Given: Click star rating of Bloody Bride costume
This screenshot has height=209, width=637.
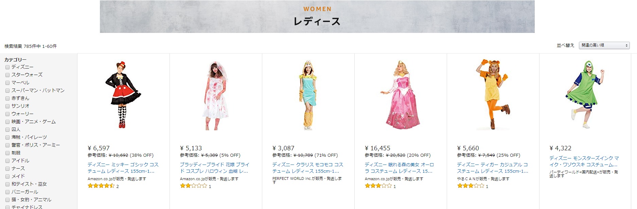Looking at the screenshot, I should click(x=193, y=186).
